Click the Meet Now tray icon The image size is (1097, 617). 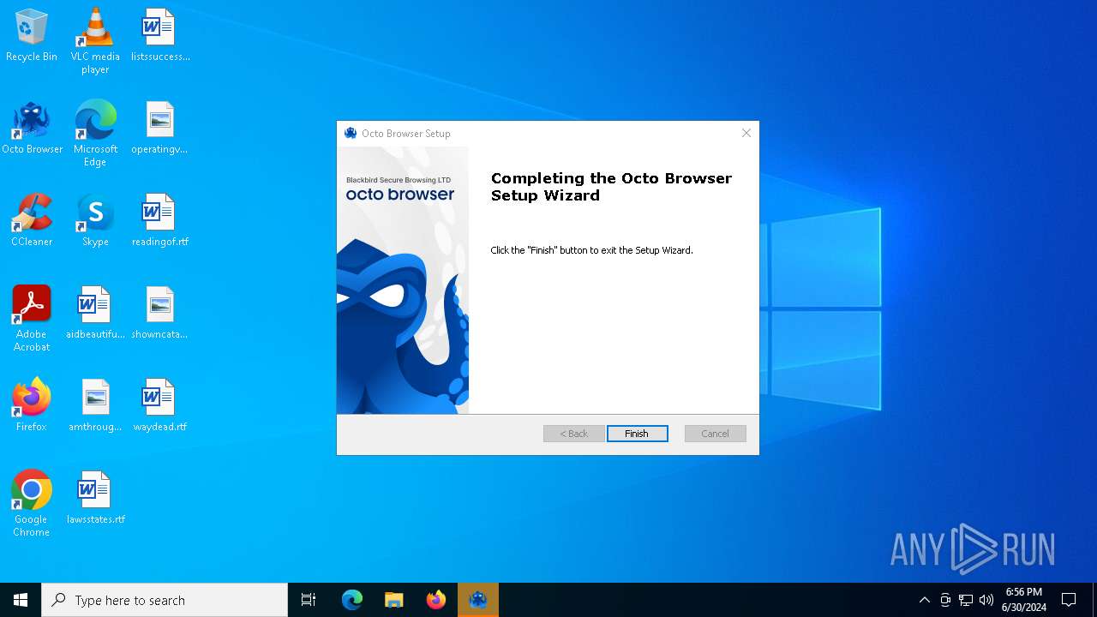pyautogui.click(x=945, y=600)
